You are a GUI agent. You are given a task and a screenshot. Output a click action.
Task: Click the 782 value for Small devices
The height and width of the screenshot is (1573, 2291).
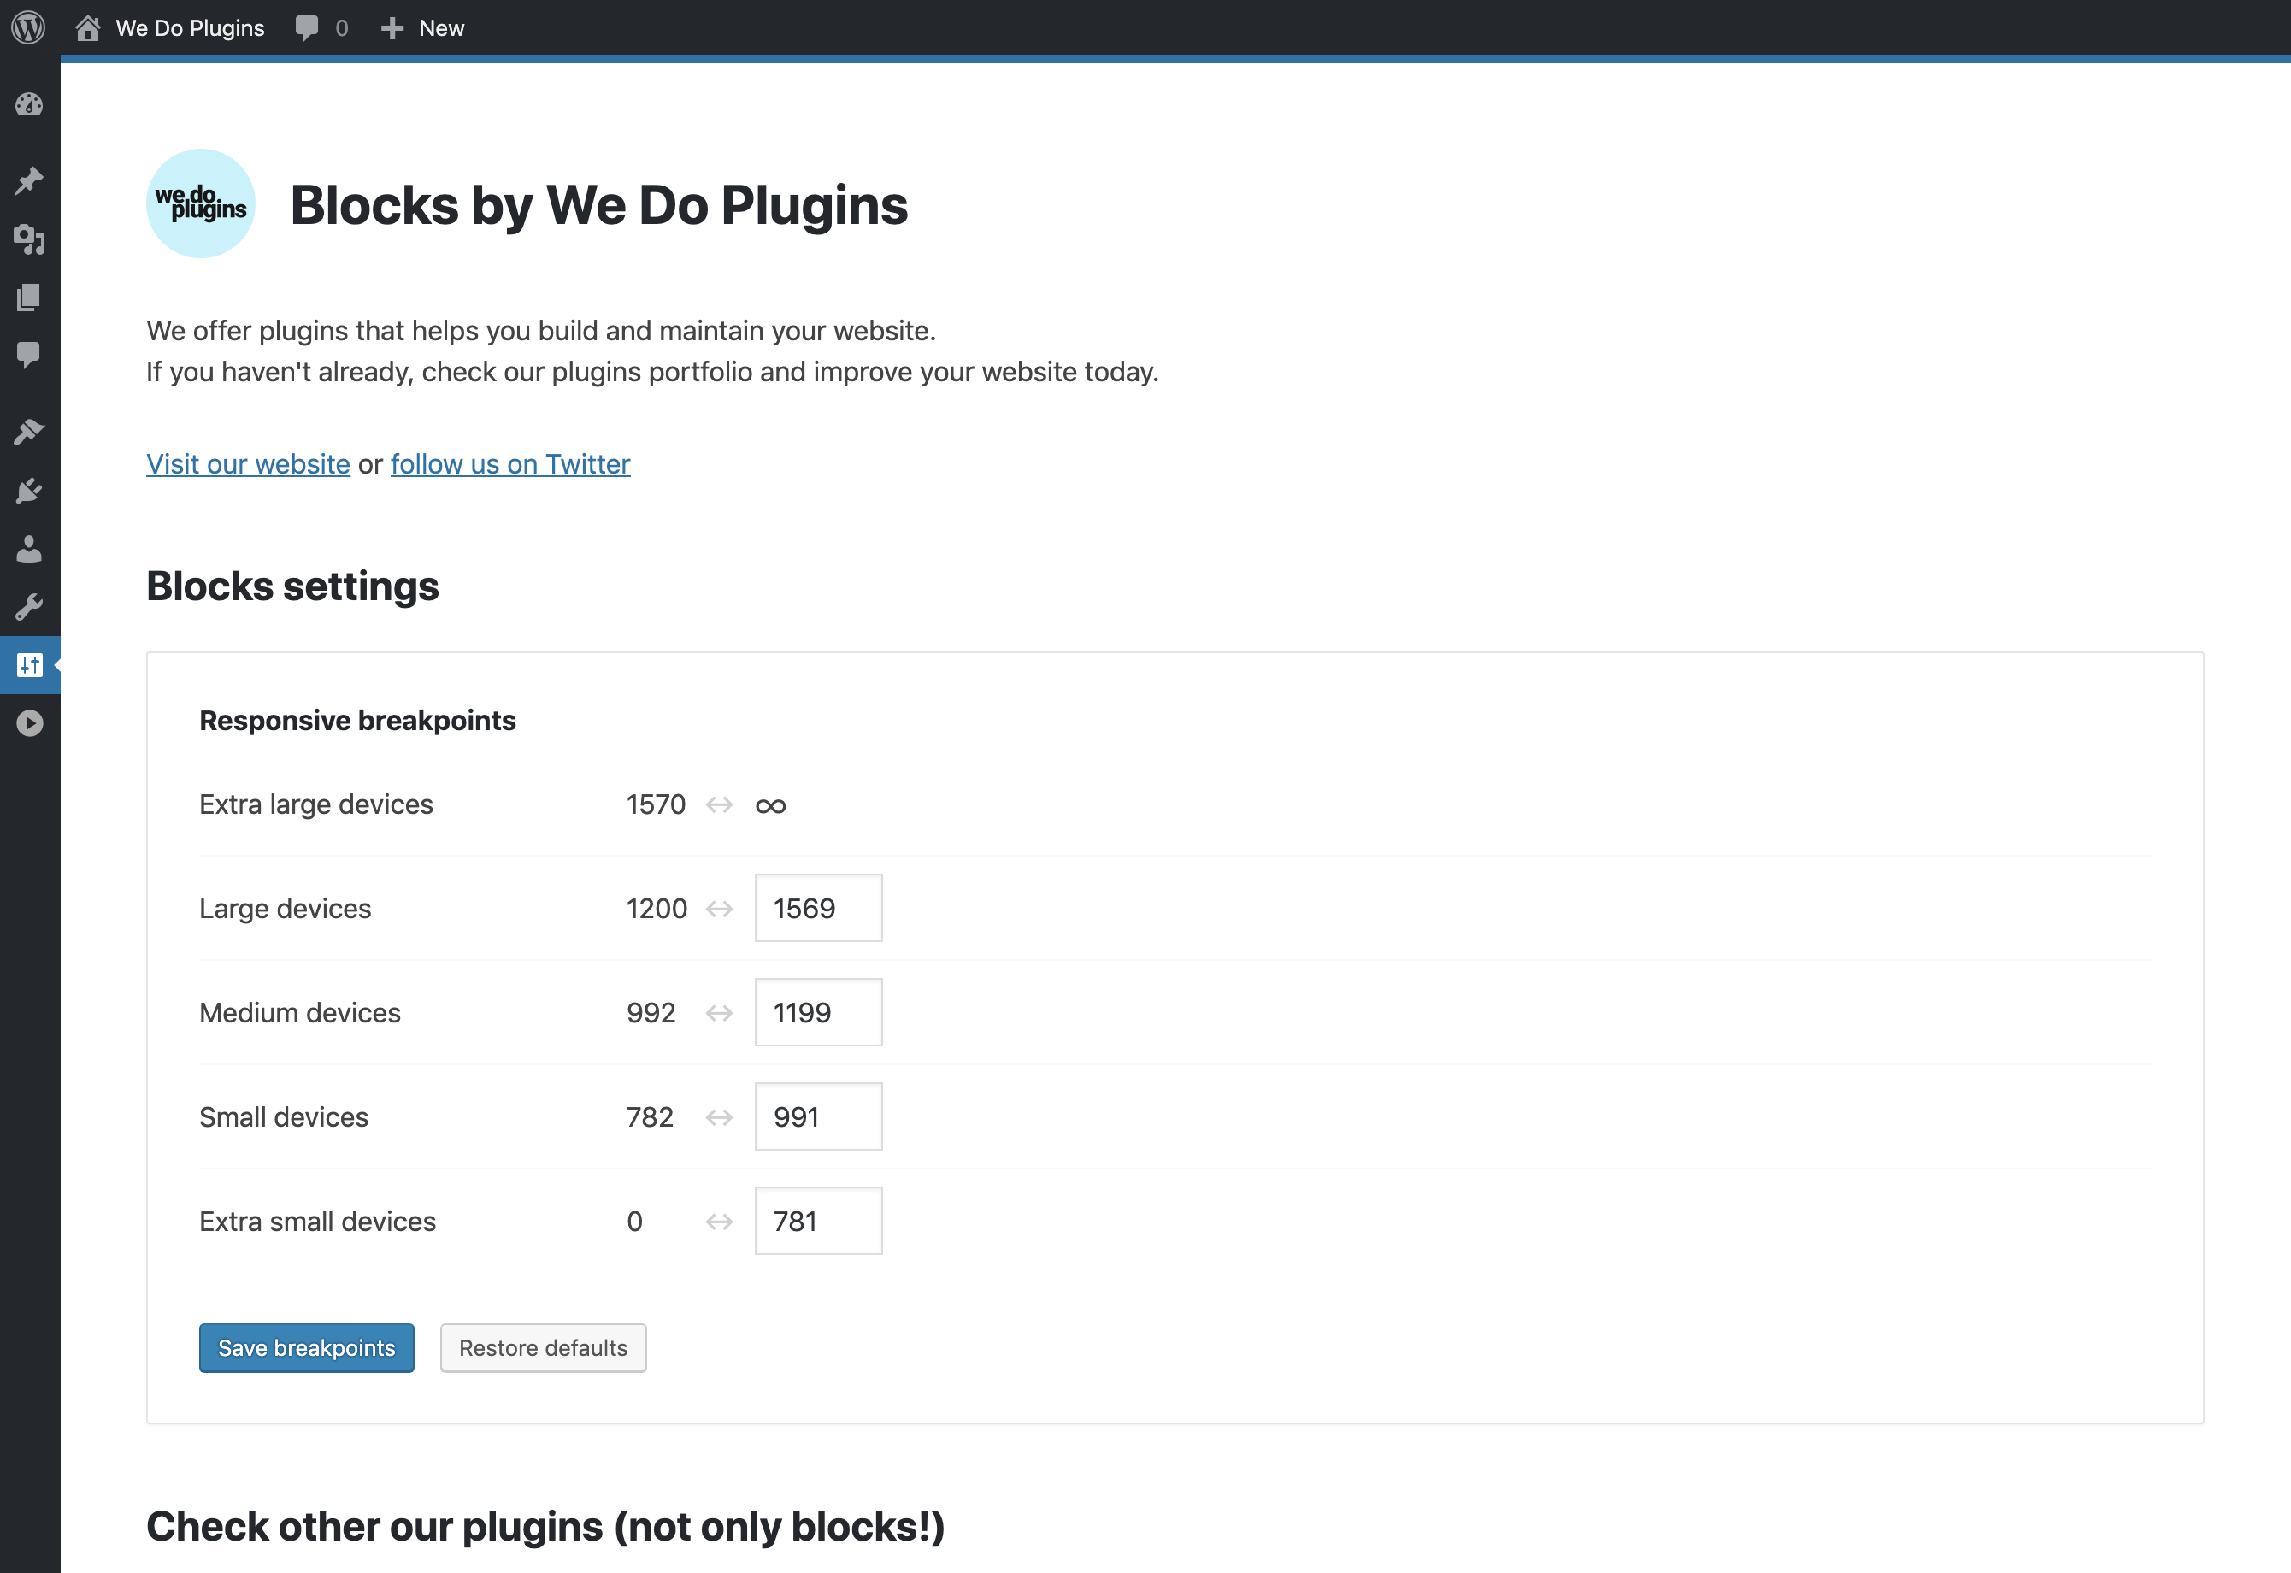[x=650, y=1116]
